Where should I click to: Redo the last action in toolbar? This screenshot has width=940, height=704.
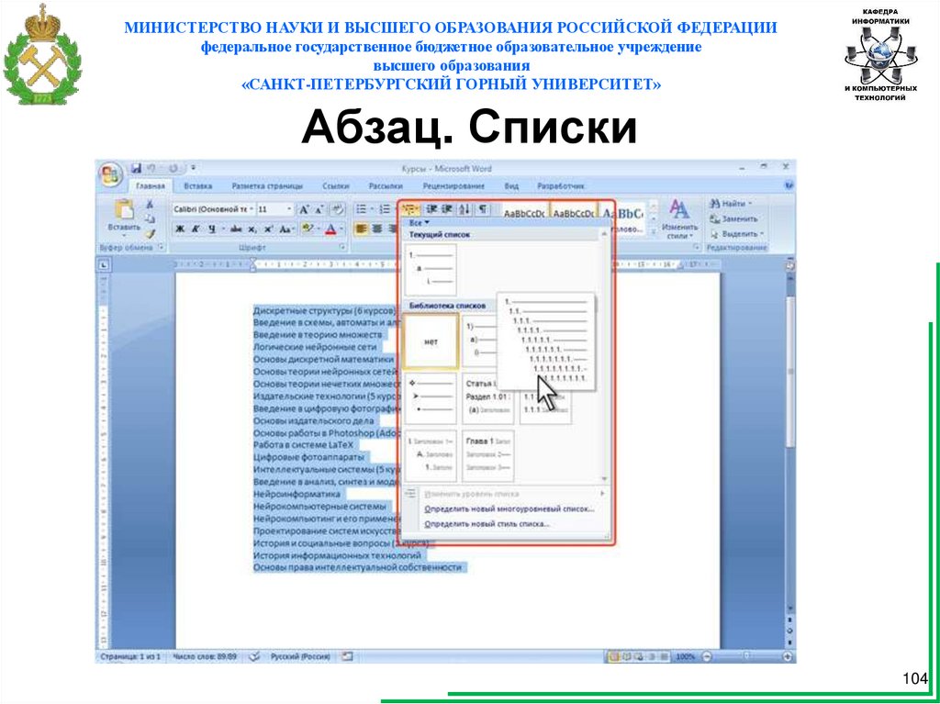tap(173, 168)
